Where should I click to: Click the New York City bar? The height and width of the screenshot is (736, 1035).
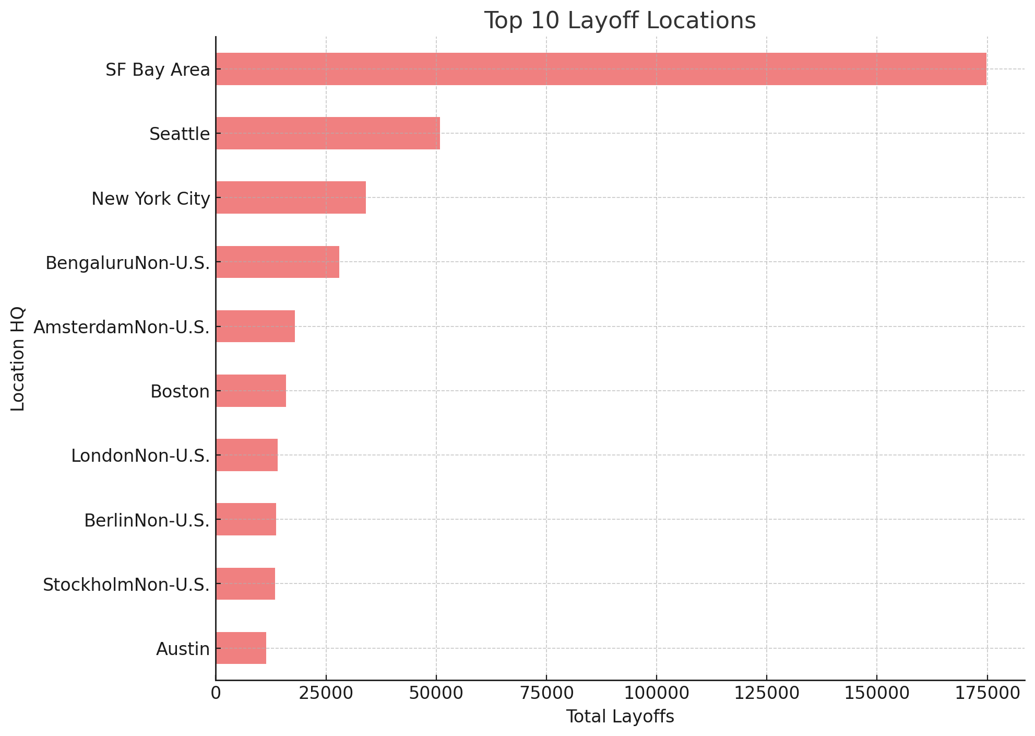pos(291,197)
